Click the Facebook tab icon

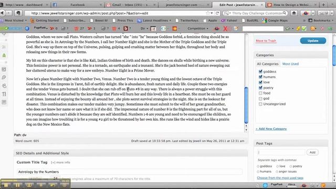point(55,5)
